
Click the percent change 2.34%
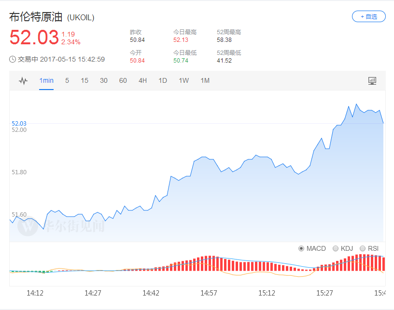(71, 42)
